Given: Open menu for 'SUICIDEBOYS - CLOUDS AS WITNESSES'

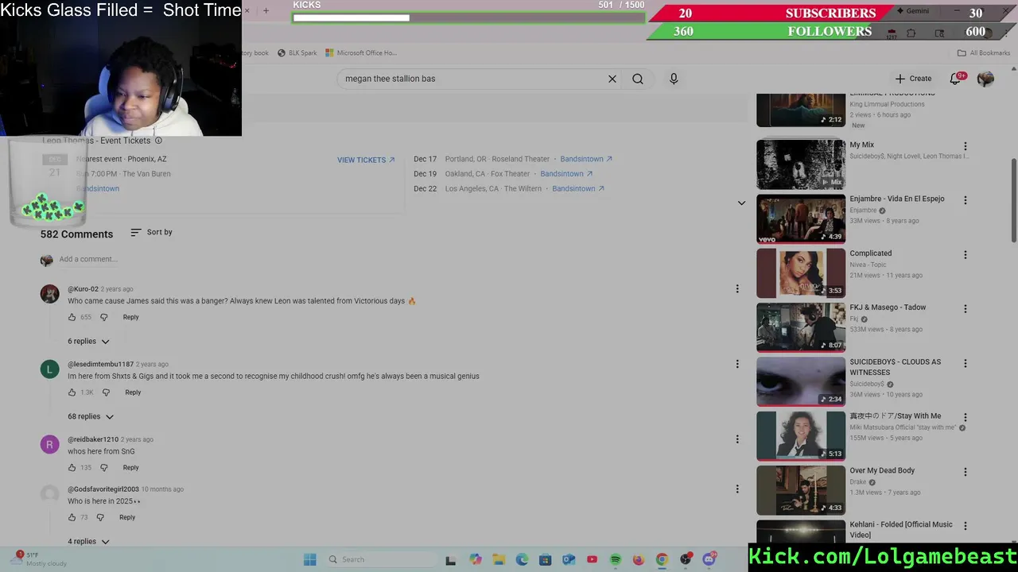Looking at the screenshot, I should (966, 363).
